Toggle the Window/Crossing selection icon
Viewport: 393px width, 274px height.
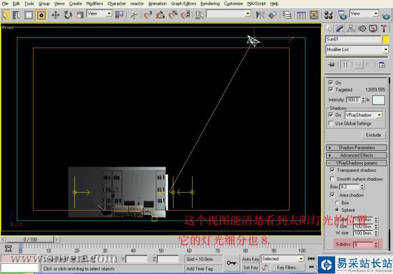pos(41,15)
